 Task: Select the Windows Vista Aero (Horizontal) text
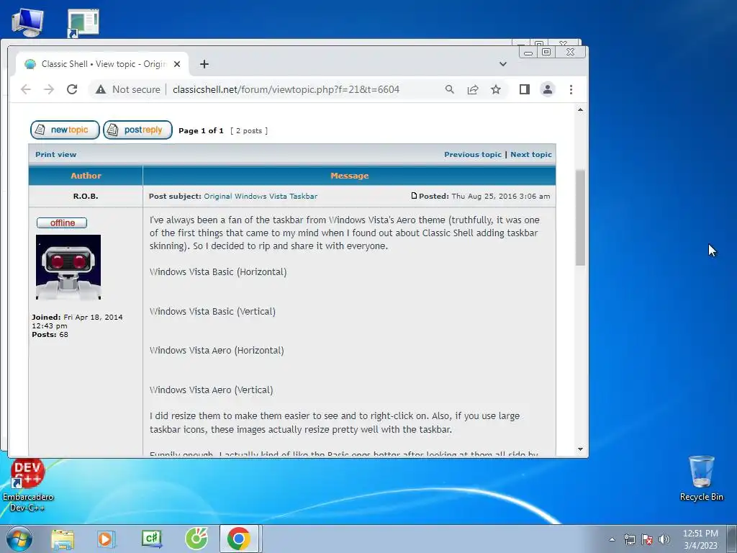[x=217, y=351]
